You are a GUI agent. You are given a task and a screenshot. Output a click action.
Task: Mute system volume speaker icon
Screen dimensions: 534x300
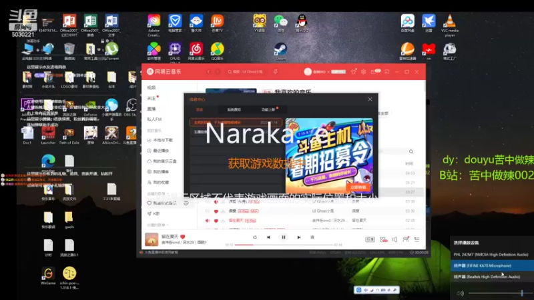(x=460, y=293)
